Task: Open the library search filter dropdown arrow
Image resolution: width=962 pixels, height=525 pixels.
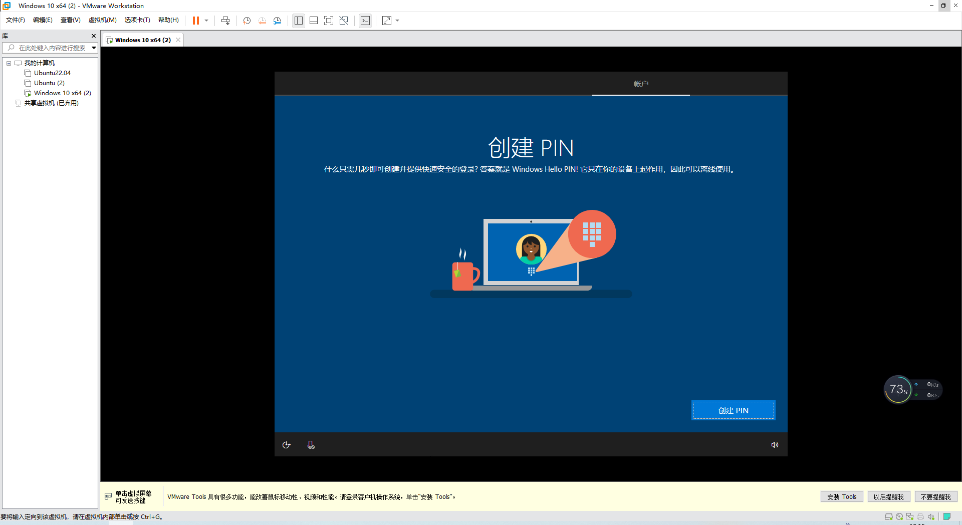Action: click(x=94, y=48)
